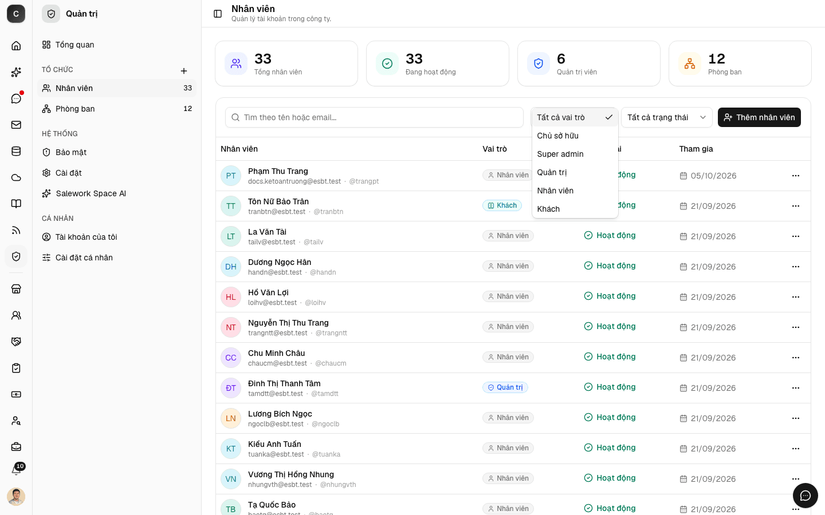Go to Tổng quan in the sidebar

coord(117,45)
